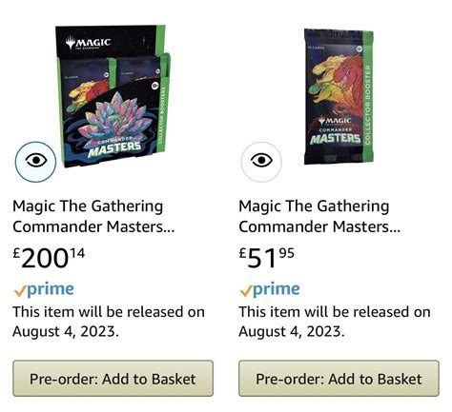Click the Prime badge under the £51.95 price
452x412 pixels.
click(x=270, y=289)
